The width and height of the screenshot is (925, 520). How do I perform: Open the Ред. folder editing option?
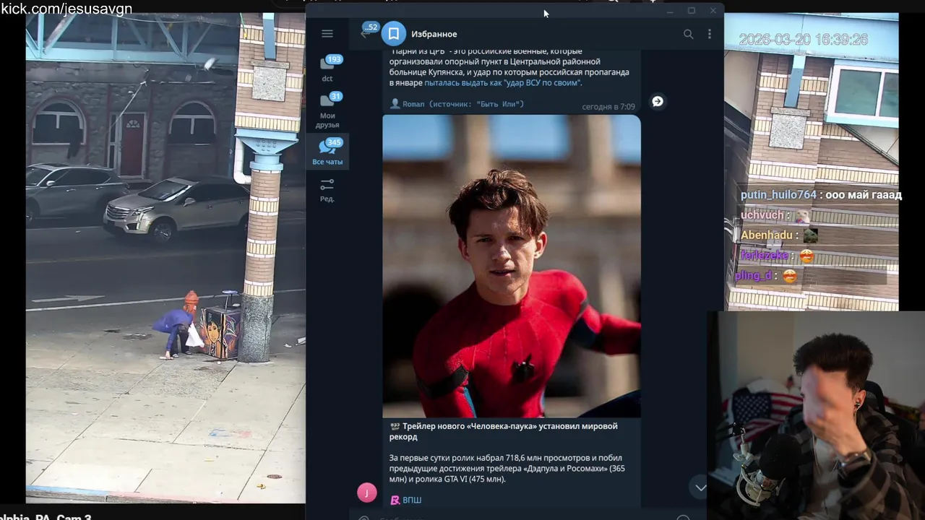click(x=327, y=190)
